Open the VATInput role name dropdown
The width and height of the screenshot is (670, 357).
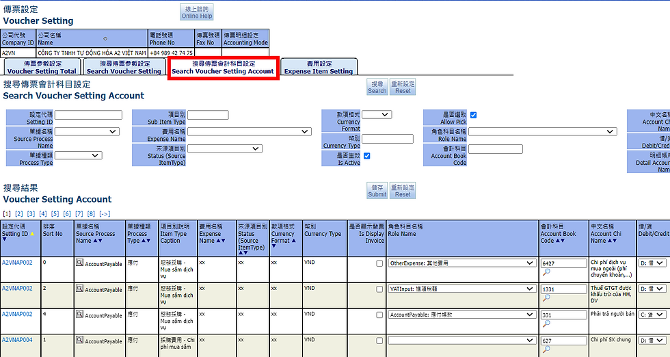(462, 289)
